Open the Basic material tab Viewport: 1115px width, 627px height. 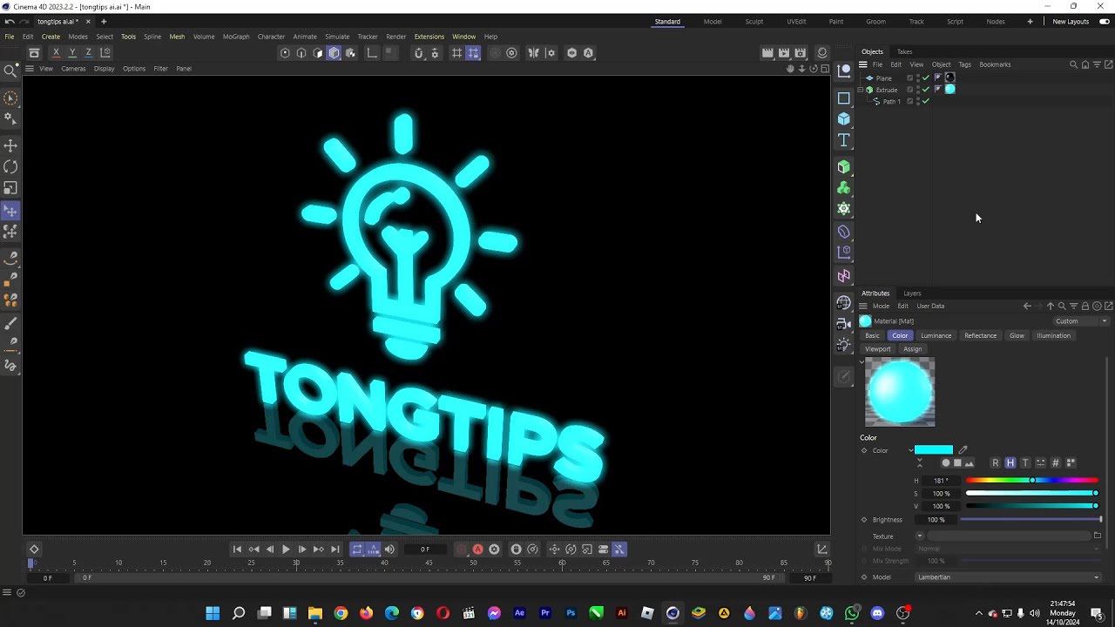(873, 335)
